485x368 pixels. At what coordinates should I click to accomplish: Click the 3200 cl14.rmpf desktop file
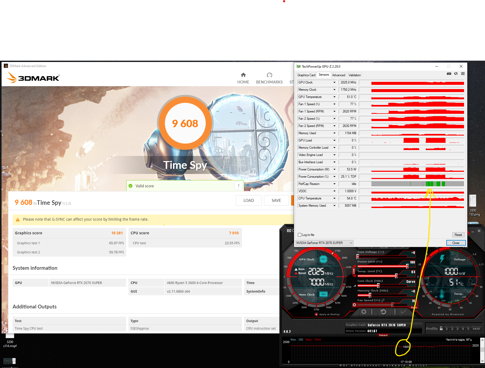pyautogui.click(x=10, y=340)
